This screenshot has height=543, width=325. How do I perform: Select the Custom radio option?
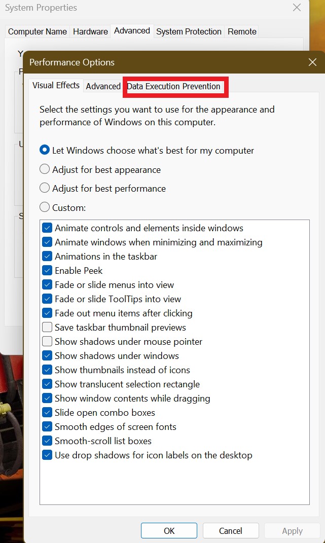pos(45,207)
